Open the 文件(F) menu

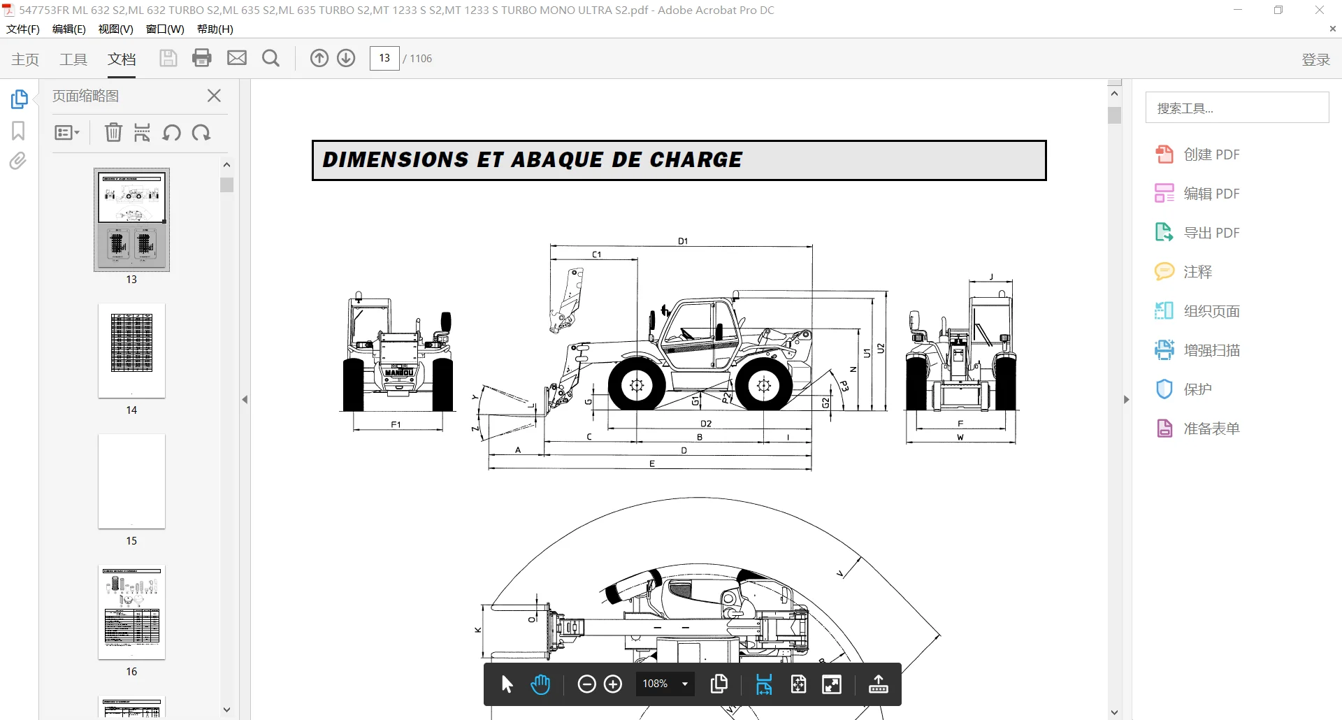coord(23,29)
